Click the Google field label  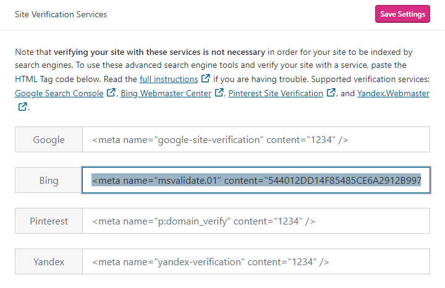(x=49, y=140)
